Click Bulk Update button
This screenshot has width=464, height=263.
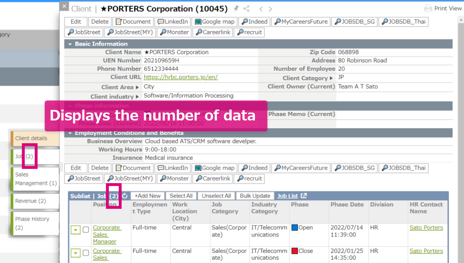(x=255, y=196)
